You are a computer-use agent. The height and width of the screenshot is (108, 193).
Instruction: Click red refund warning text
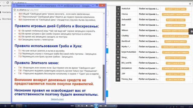(54, 82)
